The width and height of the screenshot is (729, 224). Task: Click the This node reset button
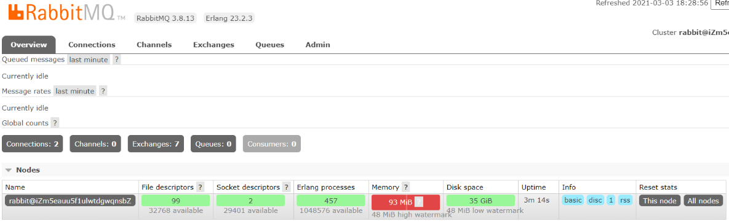tap(659, 201)
